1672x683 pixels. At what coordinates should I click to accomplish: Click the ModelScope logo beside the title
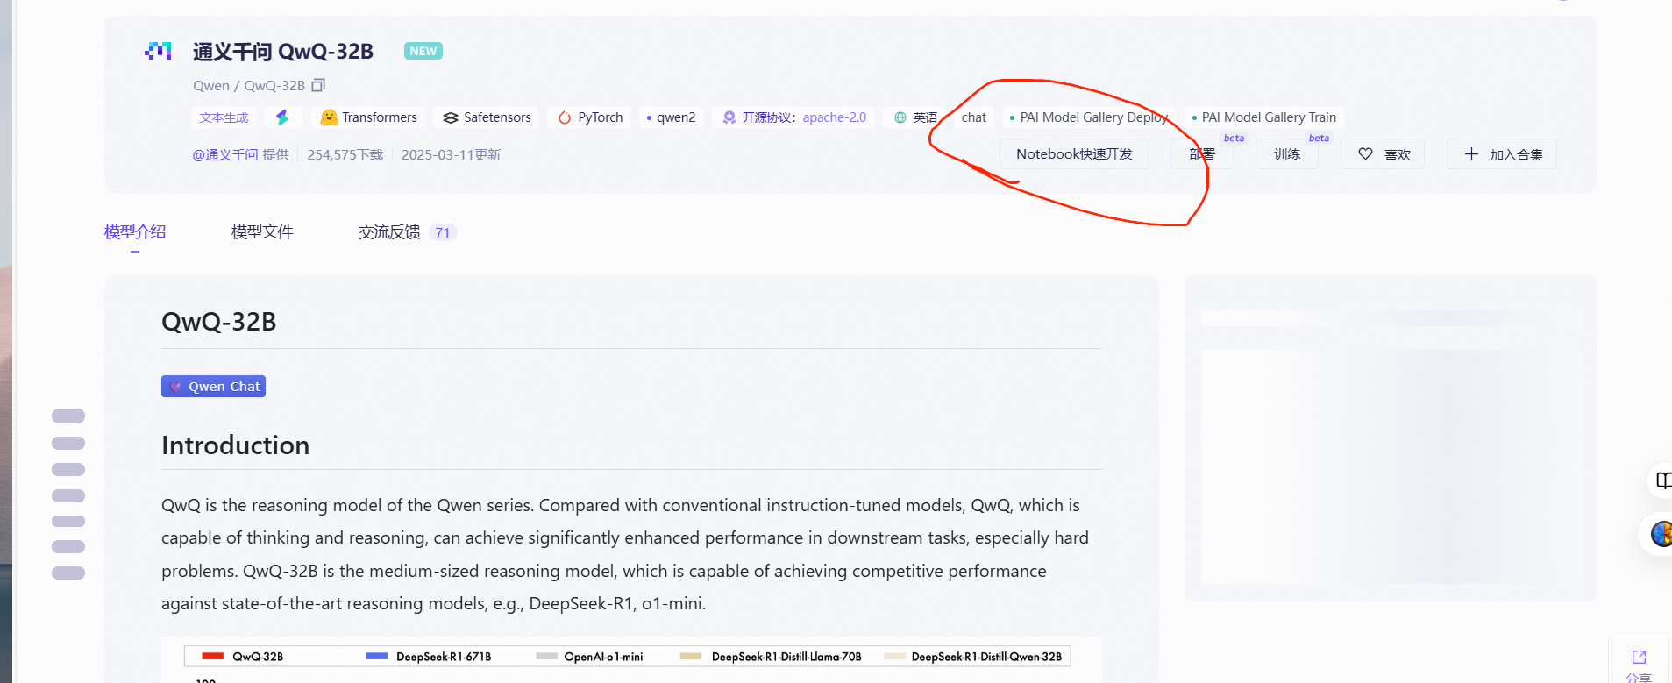(158, 52)
